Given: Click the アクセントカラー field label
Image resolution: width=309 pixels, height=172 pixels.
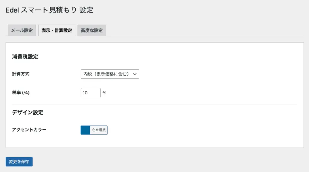Looking at the screenshot, I should (x=29, y=130).
